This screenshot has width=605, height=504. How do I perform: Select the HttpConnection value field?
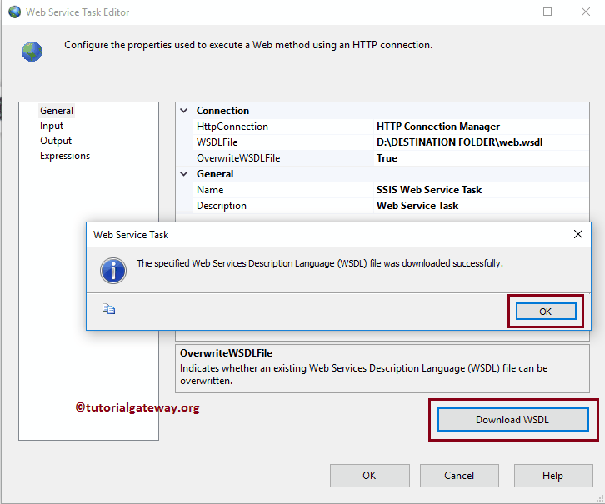[438, 127]
